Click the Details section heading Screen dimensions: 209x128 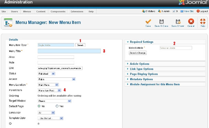pos(13,40)
